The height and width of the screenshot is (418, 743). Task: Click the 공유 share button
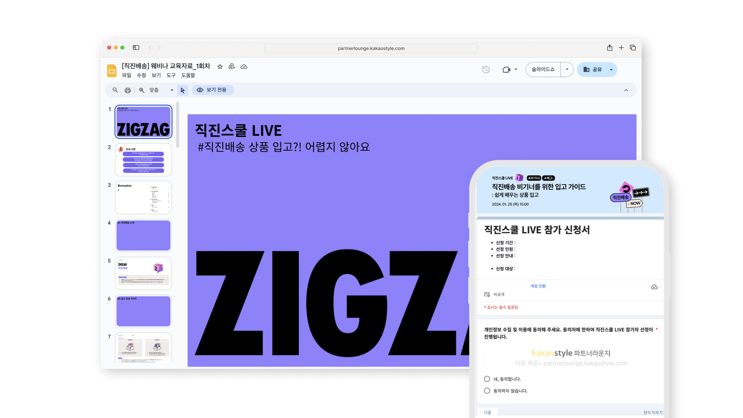591,70
